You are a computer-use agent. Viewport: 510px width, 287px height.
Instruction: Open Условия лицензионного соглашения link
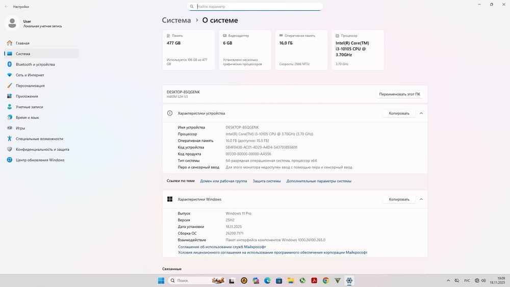[x=272, y=252]
